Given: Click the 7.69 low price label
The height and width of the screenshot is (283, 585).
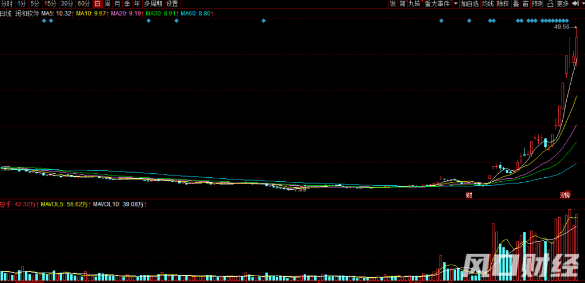Looking at the screenshot, I should (x=300, y=190).
